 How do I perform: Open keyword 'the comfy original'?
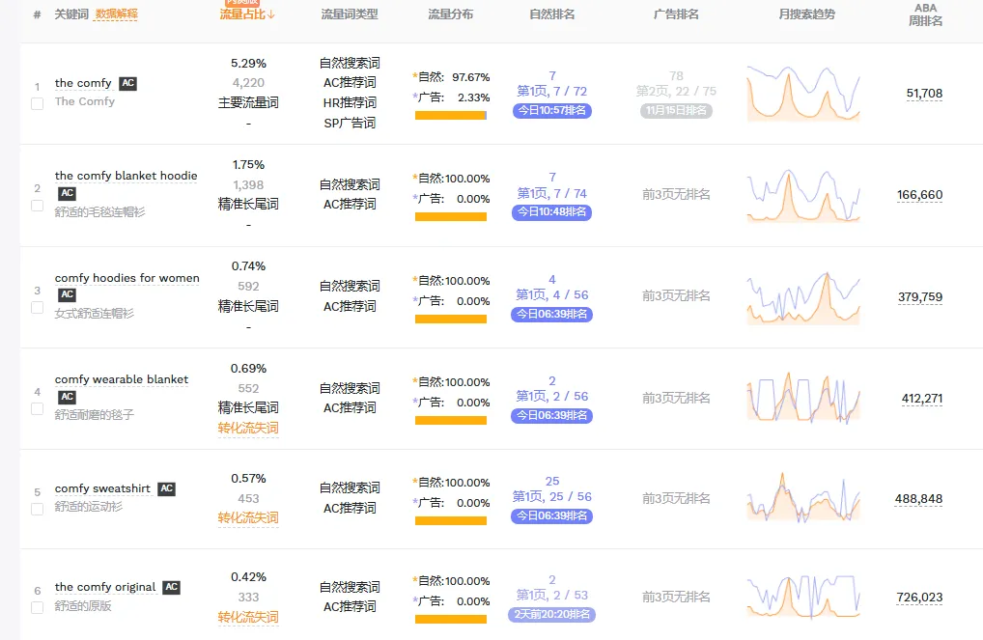coord(104,587)
